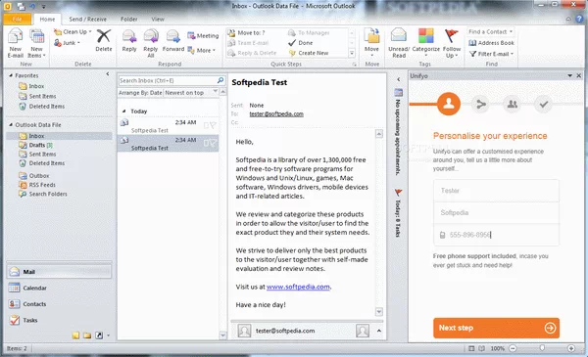This screenshot has width=588, height=357.
Task: Open the www.softpedia.com link
Action: coord(298,287)
